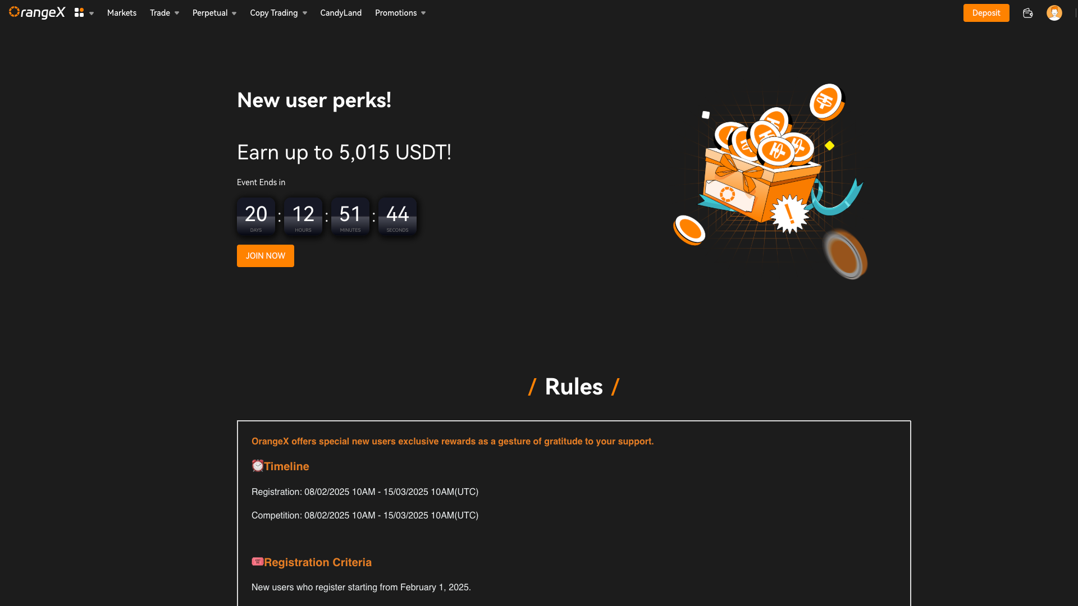Viewport: 1078px width, 606px height.
Task: Expand the Promotions dropdown arrow
Action: point(423,13)
